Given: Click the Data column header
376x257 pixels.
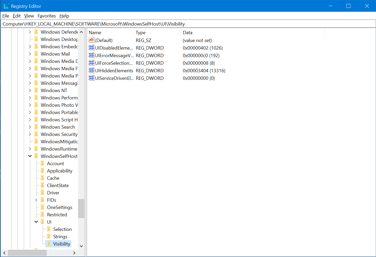Looking at the screenshot, I should [252, 33].
